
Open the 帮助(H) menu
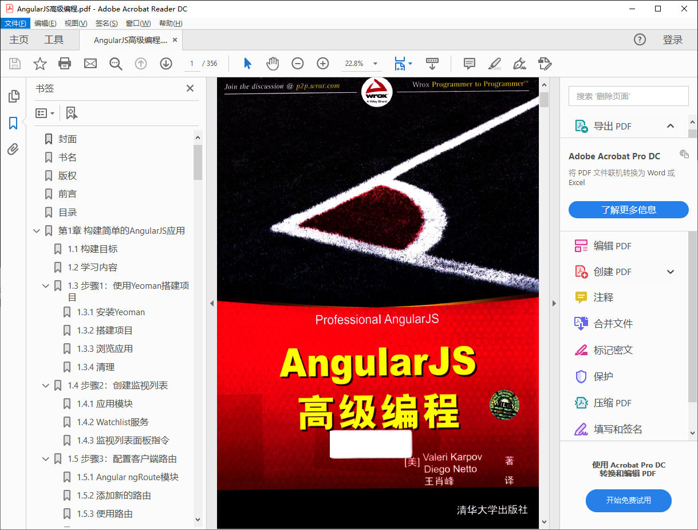[x=171, y=23]
